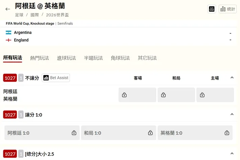
Task: Click the FIFA World Cup, Knockout stage text
Action: [30, 24]
